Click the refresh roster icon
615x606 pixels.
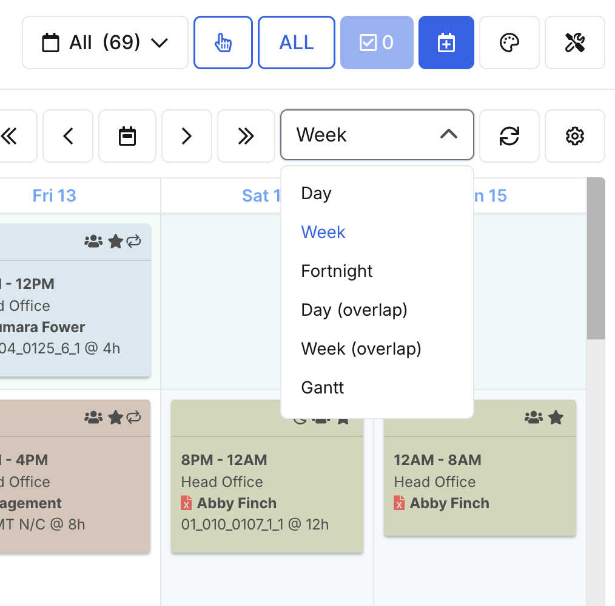[x=509, y=136]
